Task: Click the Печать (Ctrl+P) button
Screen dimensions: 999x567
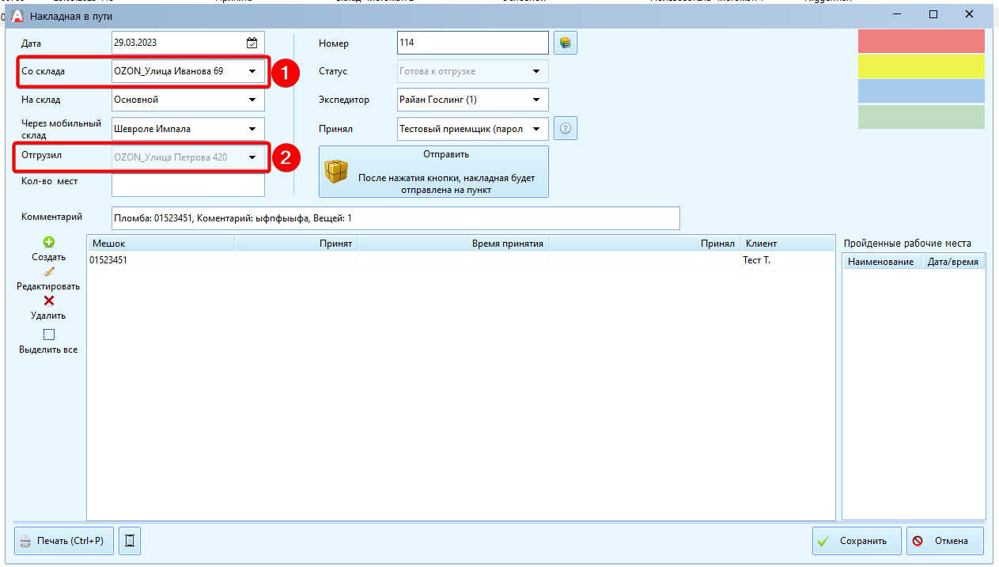Action: pyautogui.click(x=65, y=541)
